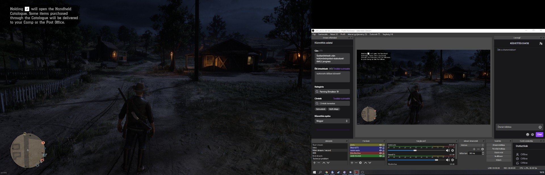Click the Felvétel indítása button

pyautogui.click(x=499, y=149)
